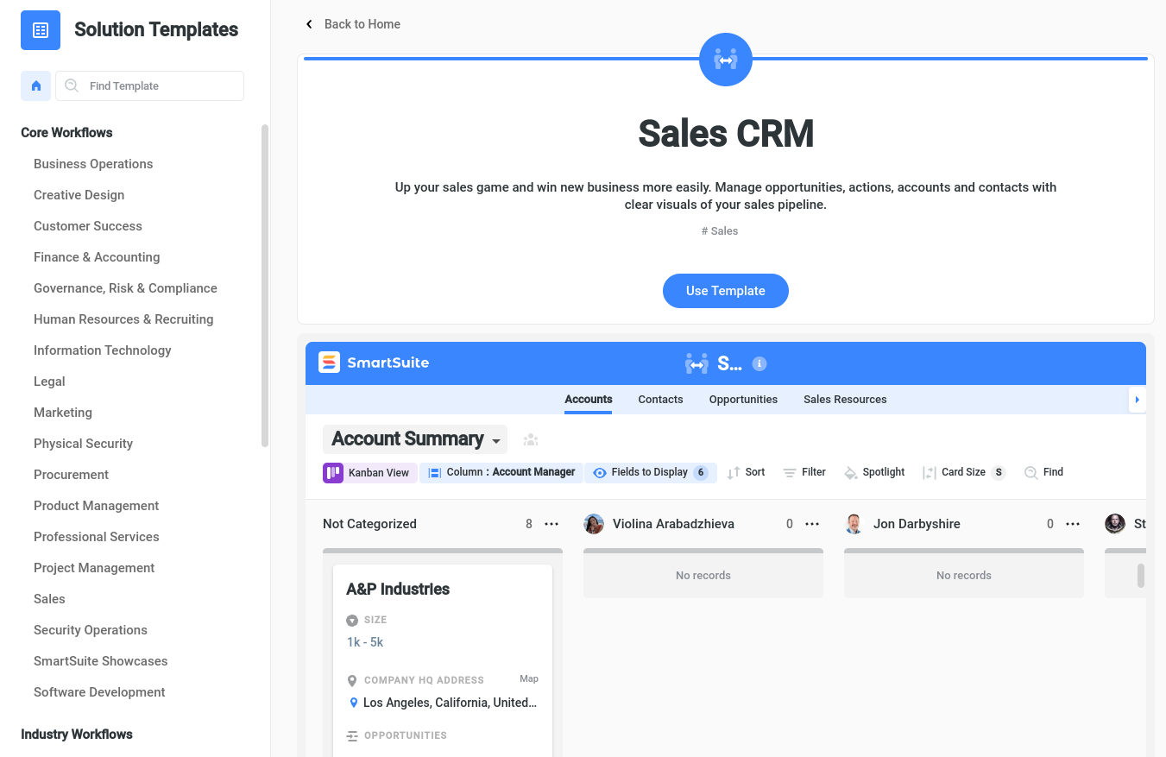Image resolution: width=1166 pixels, height=757 pixels.
Task: Click the Back to Home arrow icon
Action: (309, 24)
